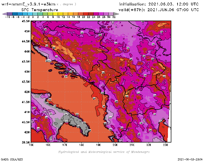Click the 18E longitude axis label
The image size is (208, 161).
click(82, 145)
